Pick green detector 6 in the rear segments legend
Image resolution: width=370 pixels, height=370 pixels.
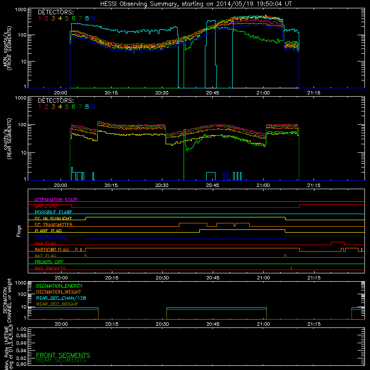[74, 107]
